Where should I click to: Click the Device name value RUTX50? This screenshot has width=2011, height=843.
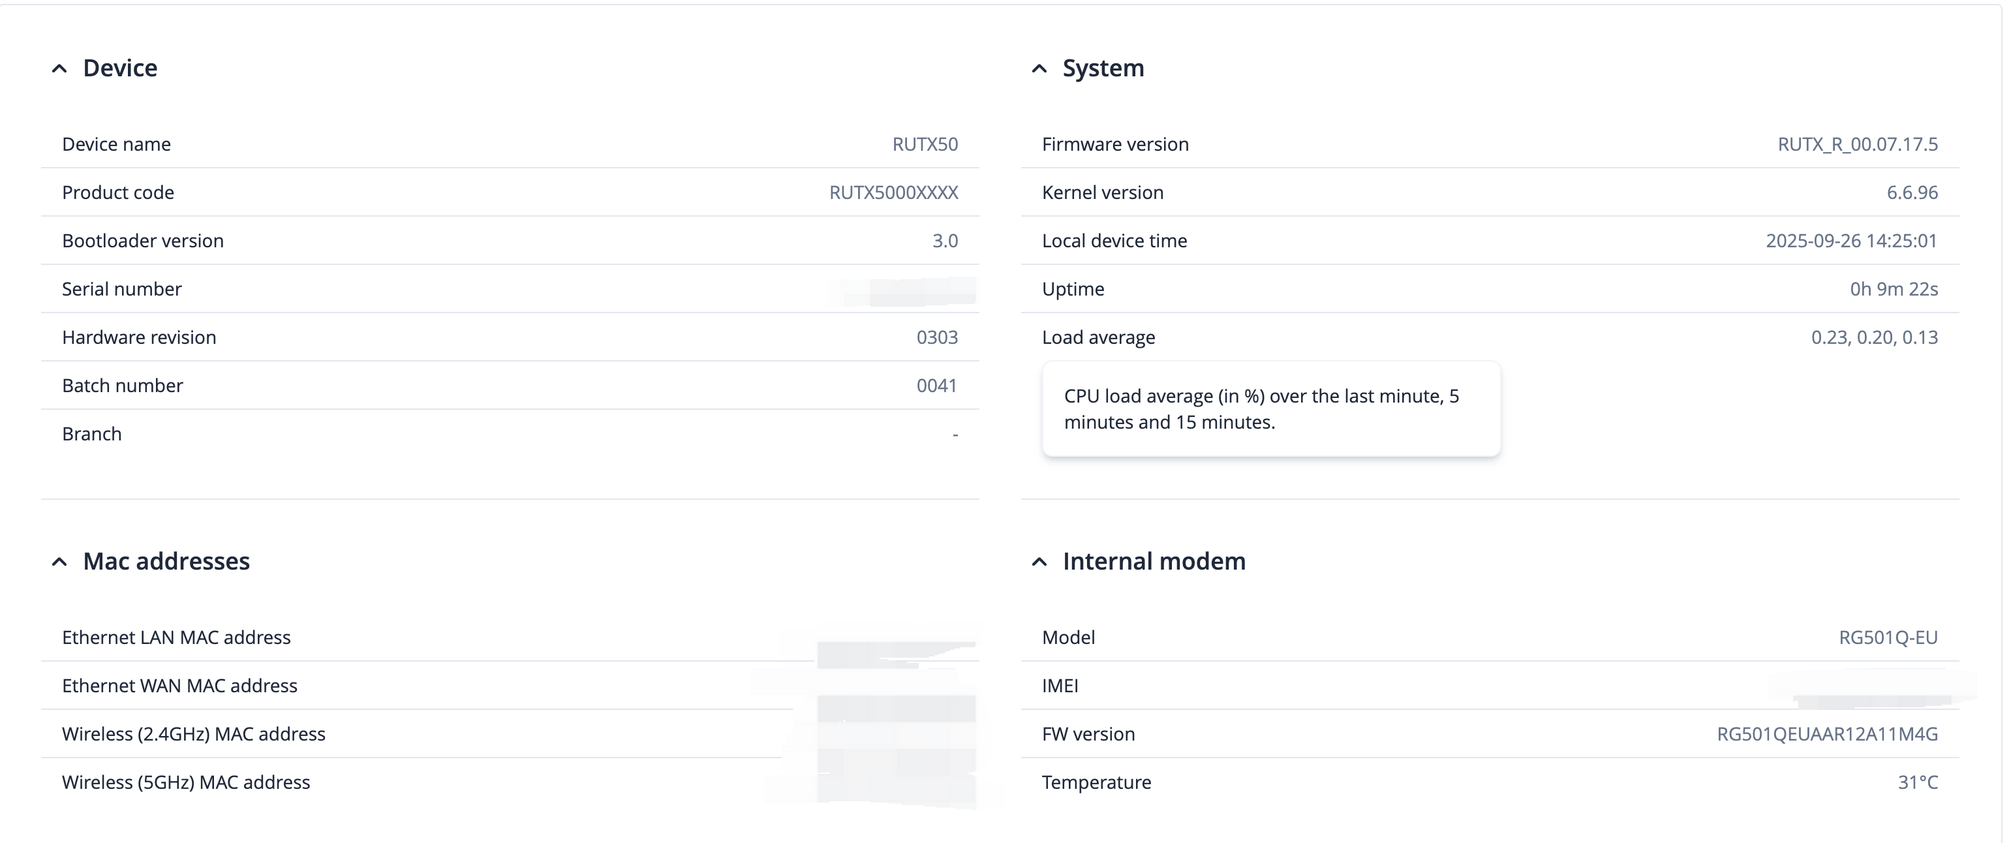tap(925, 144)
